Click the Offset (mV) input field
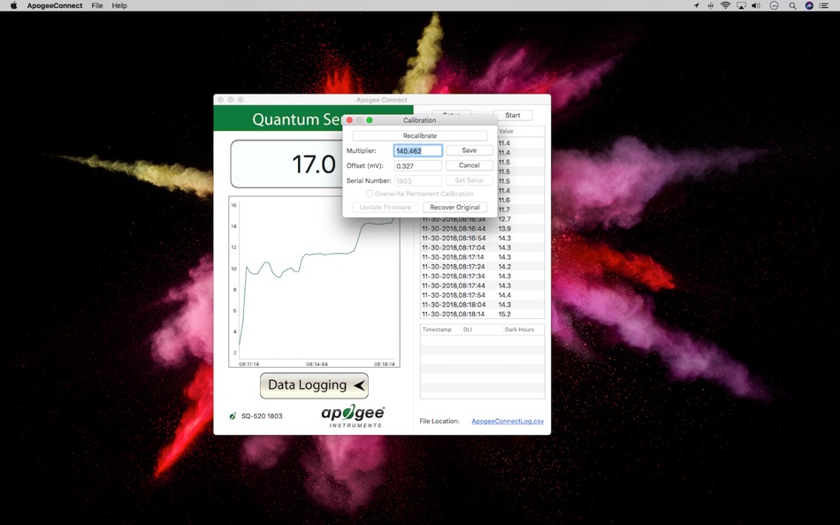The height and width of the screenshot is (525, 840). [418, 166]
